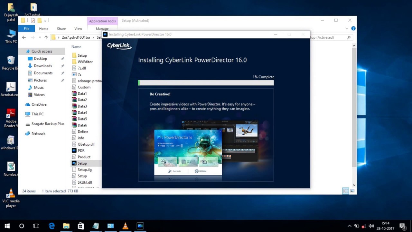Click the installer progress bar
The width and height of the screenshot is (412, 232).
pyautogui.click(x=206, y=83)
